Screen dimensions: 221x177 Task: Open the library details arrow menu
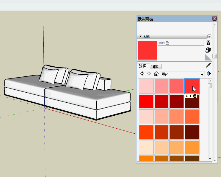click(209, 74)
